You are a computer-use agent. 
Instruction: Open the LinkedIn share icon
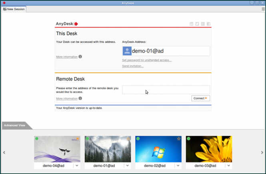point(192,24)
